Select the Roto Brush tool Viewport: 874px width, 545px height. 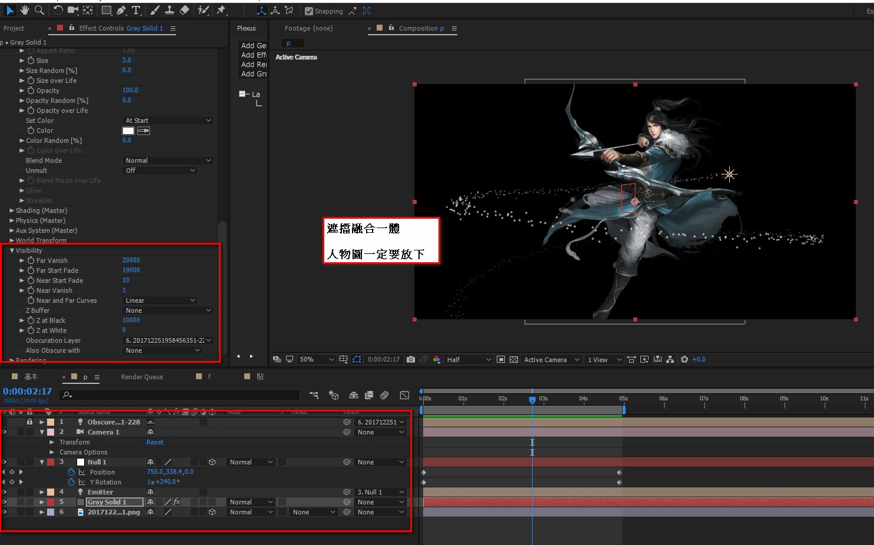203,10
